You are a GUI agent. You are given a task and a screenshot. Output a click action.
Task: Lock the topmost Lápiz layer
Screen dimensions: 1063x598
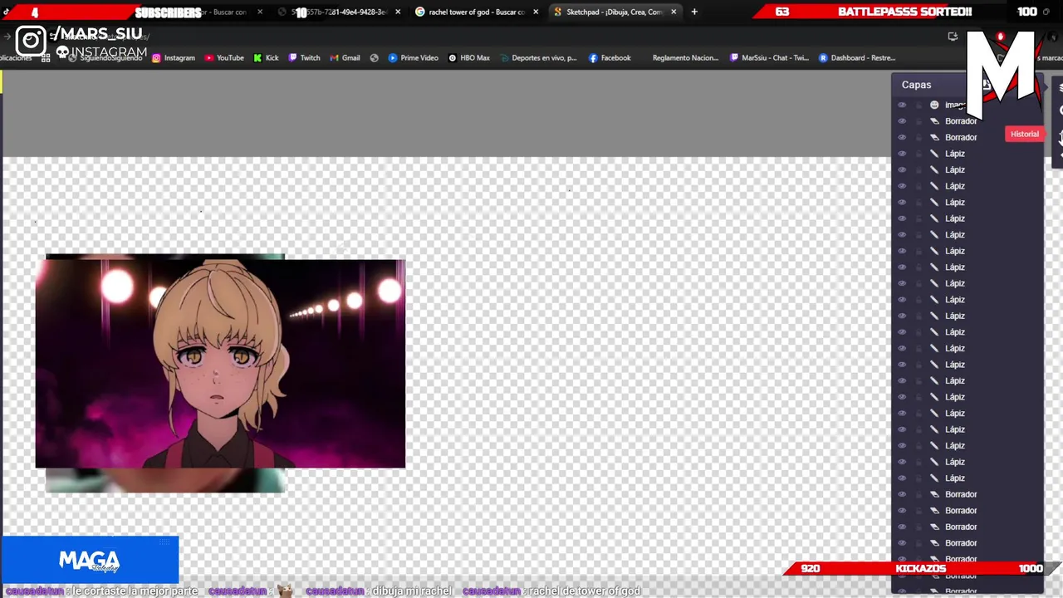pos(918,154)
